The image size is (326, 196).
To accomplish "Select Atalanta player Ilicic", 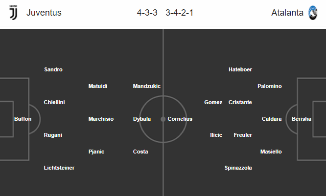I will (x=216, y=135).
